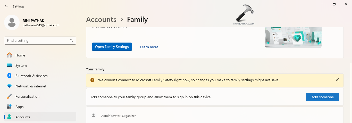Screen dimensions: 352x123
Task: Focus the Find a setting search box
Action: click(x=37, y=40)
